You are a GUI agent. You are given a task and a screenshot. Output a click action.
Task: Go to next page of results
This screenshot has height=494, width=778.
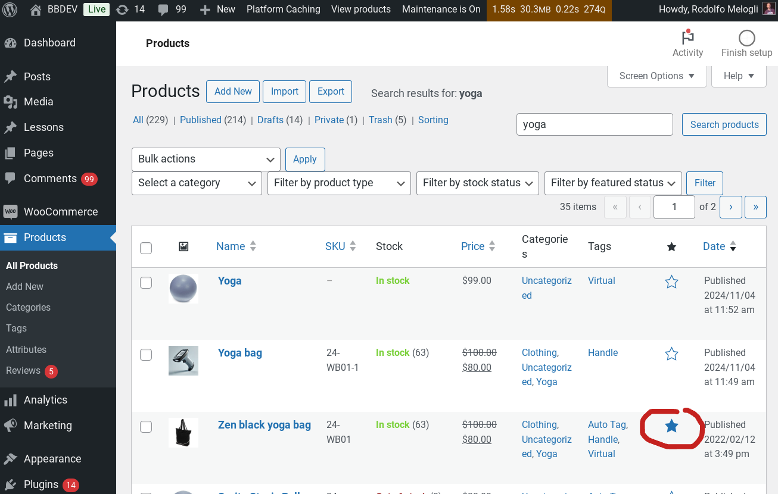click(731, 207)
